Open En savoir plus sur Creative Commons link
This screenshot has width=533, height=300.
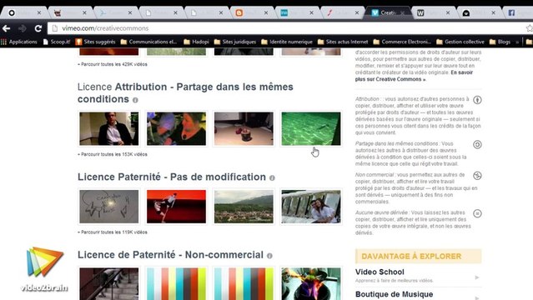pos(414,76)
